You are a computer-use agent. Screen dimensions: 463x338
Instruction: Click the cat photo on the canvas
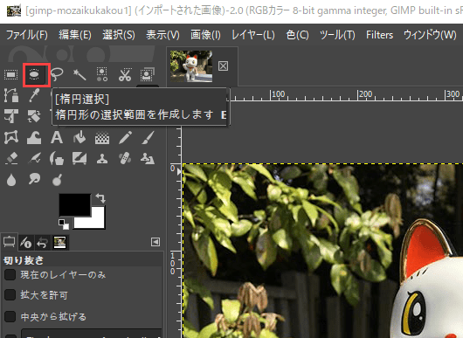pyautogui.click(x=322, y=251)
